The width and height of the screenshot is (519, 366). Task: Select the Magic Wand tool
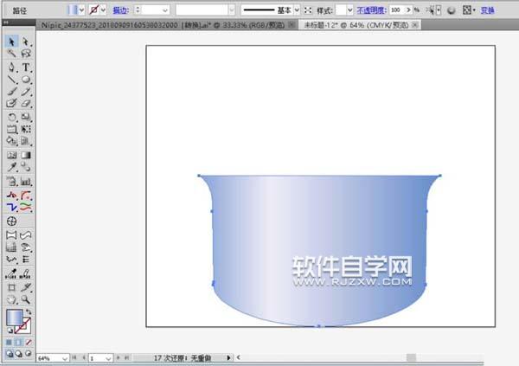11,54
